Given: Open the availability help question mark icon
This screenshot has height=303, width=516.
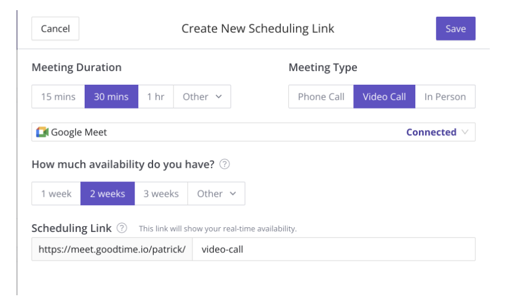Looking at the screenshot, I should [225, 164].
